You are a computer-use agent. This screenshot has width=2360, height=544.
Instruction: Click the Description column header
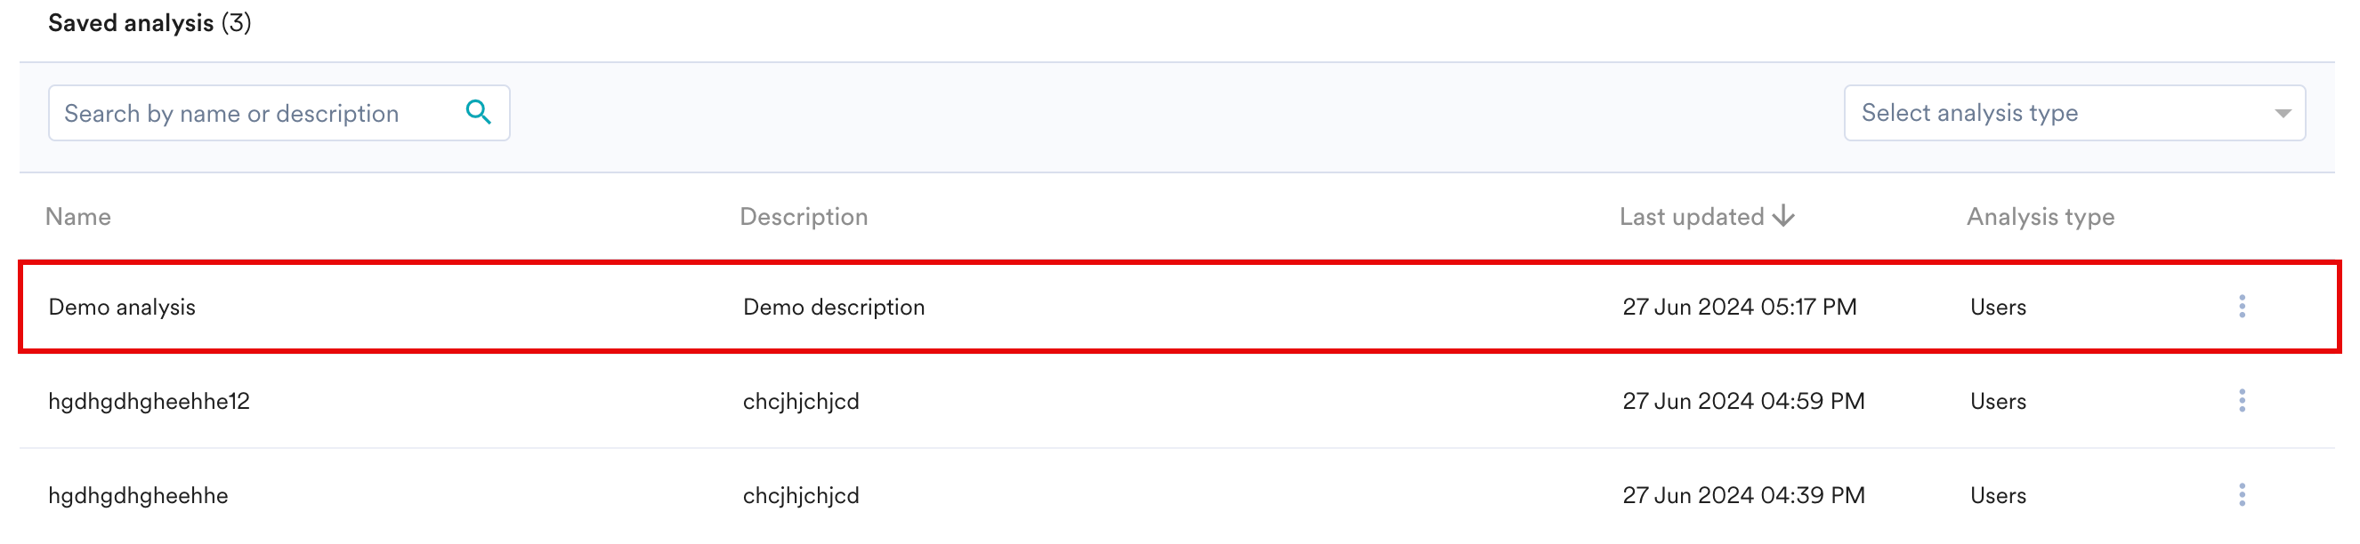pyautogui.click(x=803, y=216)
